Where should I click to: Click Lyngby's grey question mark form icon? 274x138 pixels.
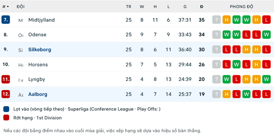click(216, 79)
